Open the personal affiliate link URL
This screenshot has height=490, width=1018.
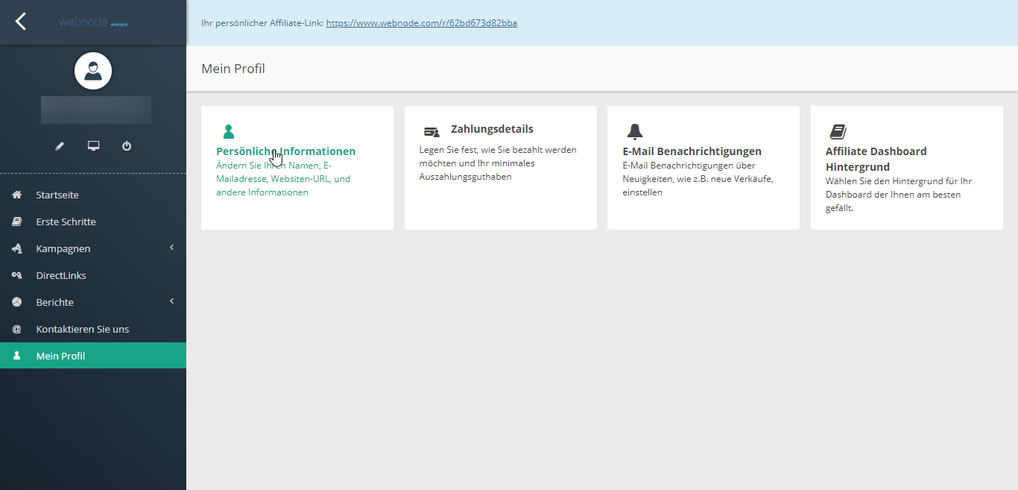point(421,23)
